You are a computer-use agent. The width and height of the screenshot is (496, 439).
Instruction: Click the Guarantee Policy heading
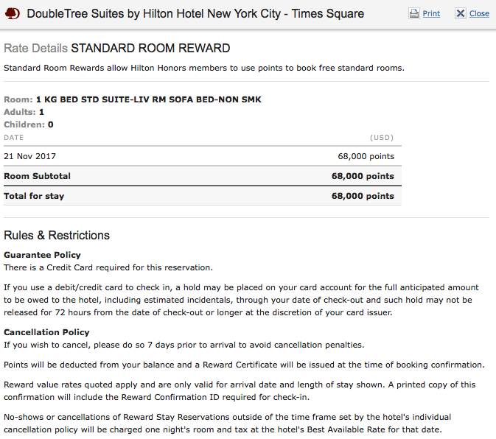click(x=43, y=255)
